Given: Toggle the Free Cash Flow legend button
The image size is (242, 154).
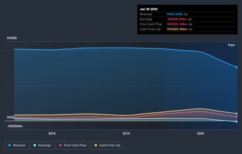Looking at the screenshot, I should (x=73, y=145).
